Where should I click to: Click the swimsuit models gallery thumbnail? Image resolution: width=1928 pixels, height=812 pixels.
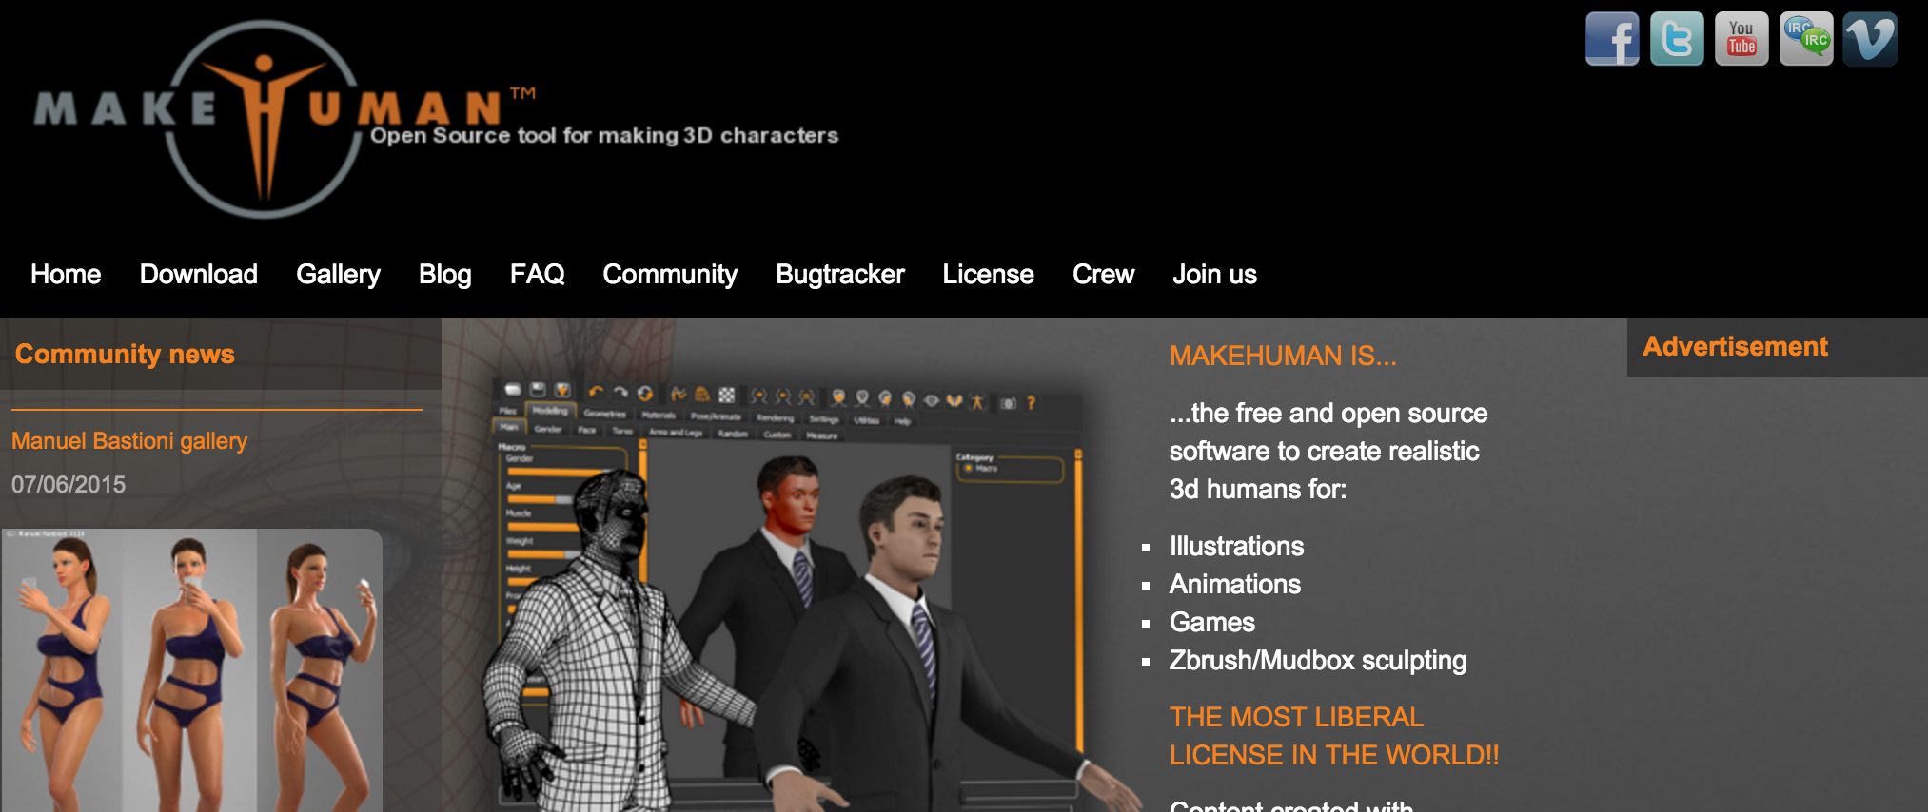coord(191,670)
